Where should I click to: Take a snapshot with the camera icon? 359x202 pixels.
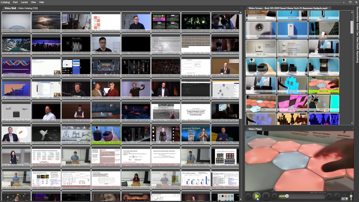pyautogui.click(x=330, y=196)
